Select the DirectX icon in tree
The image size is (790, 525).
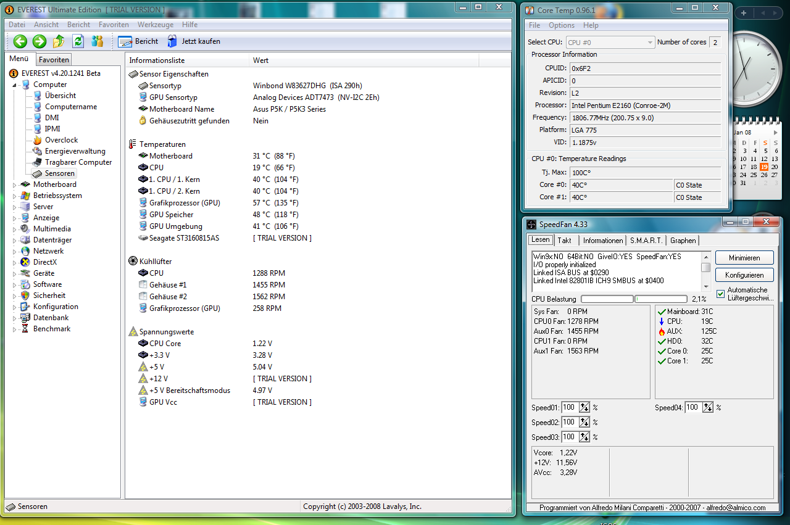point(25,262)
